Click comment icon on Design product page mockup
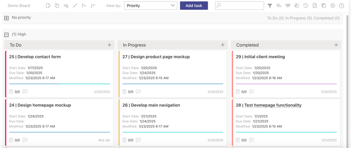Screen dimensions: 351x148 tap(138, 92)
